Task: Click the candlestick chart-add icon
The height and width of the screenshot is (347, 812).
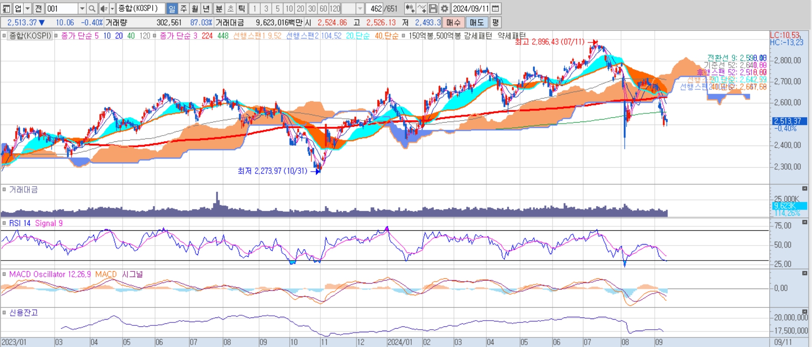Action: point(409,9)
